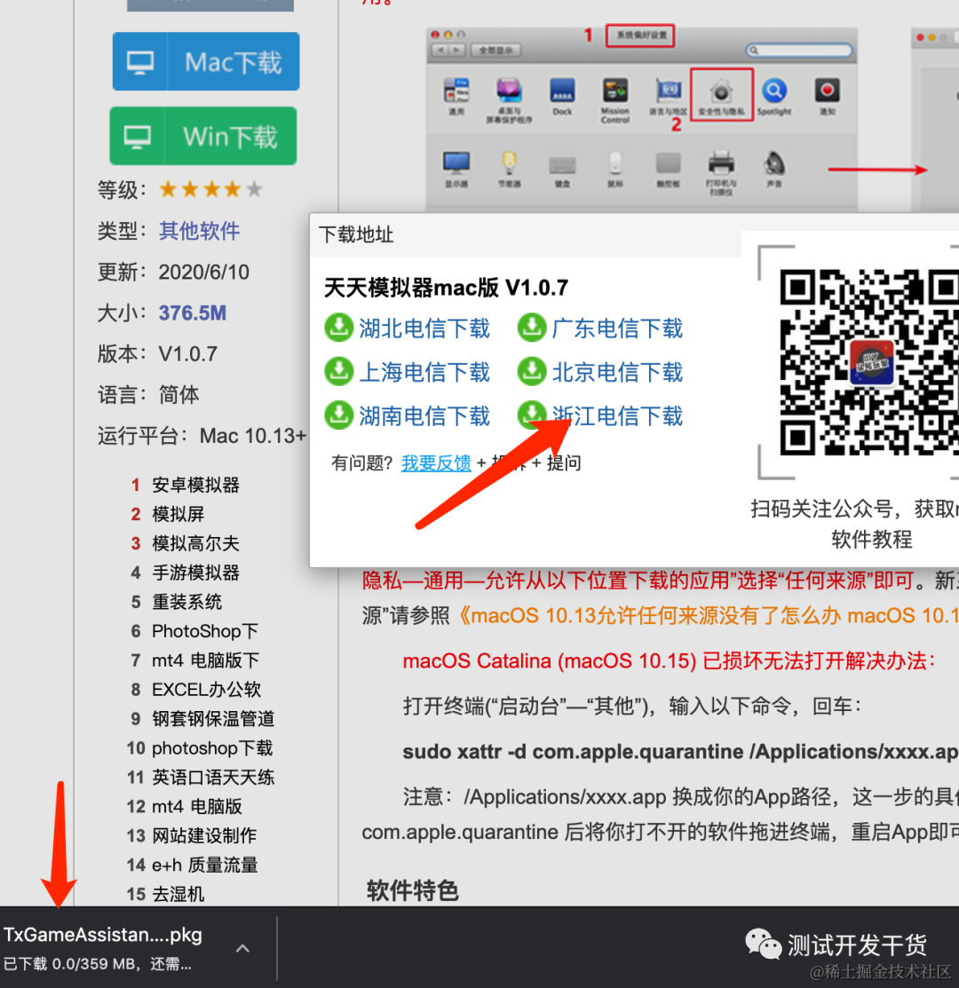
Task: Open ranked item 安卓模拟器
Action: coord(195,486)
